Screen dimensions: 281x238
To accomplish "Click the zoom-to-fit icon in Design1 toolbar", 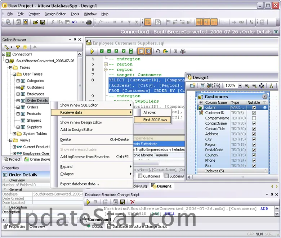I will pyautogui.click(x=262, y=86).
